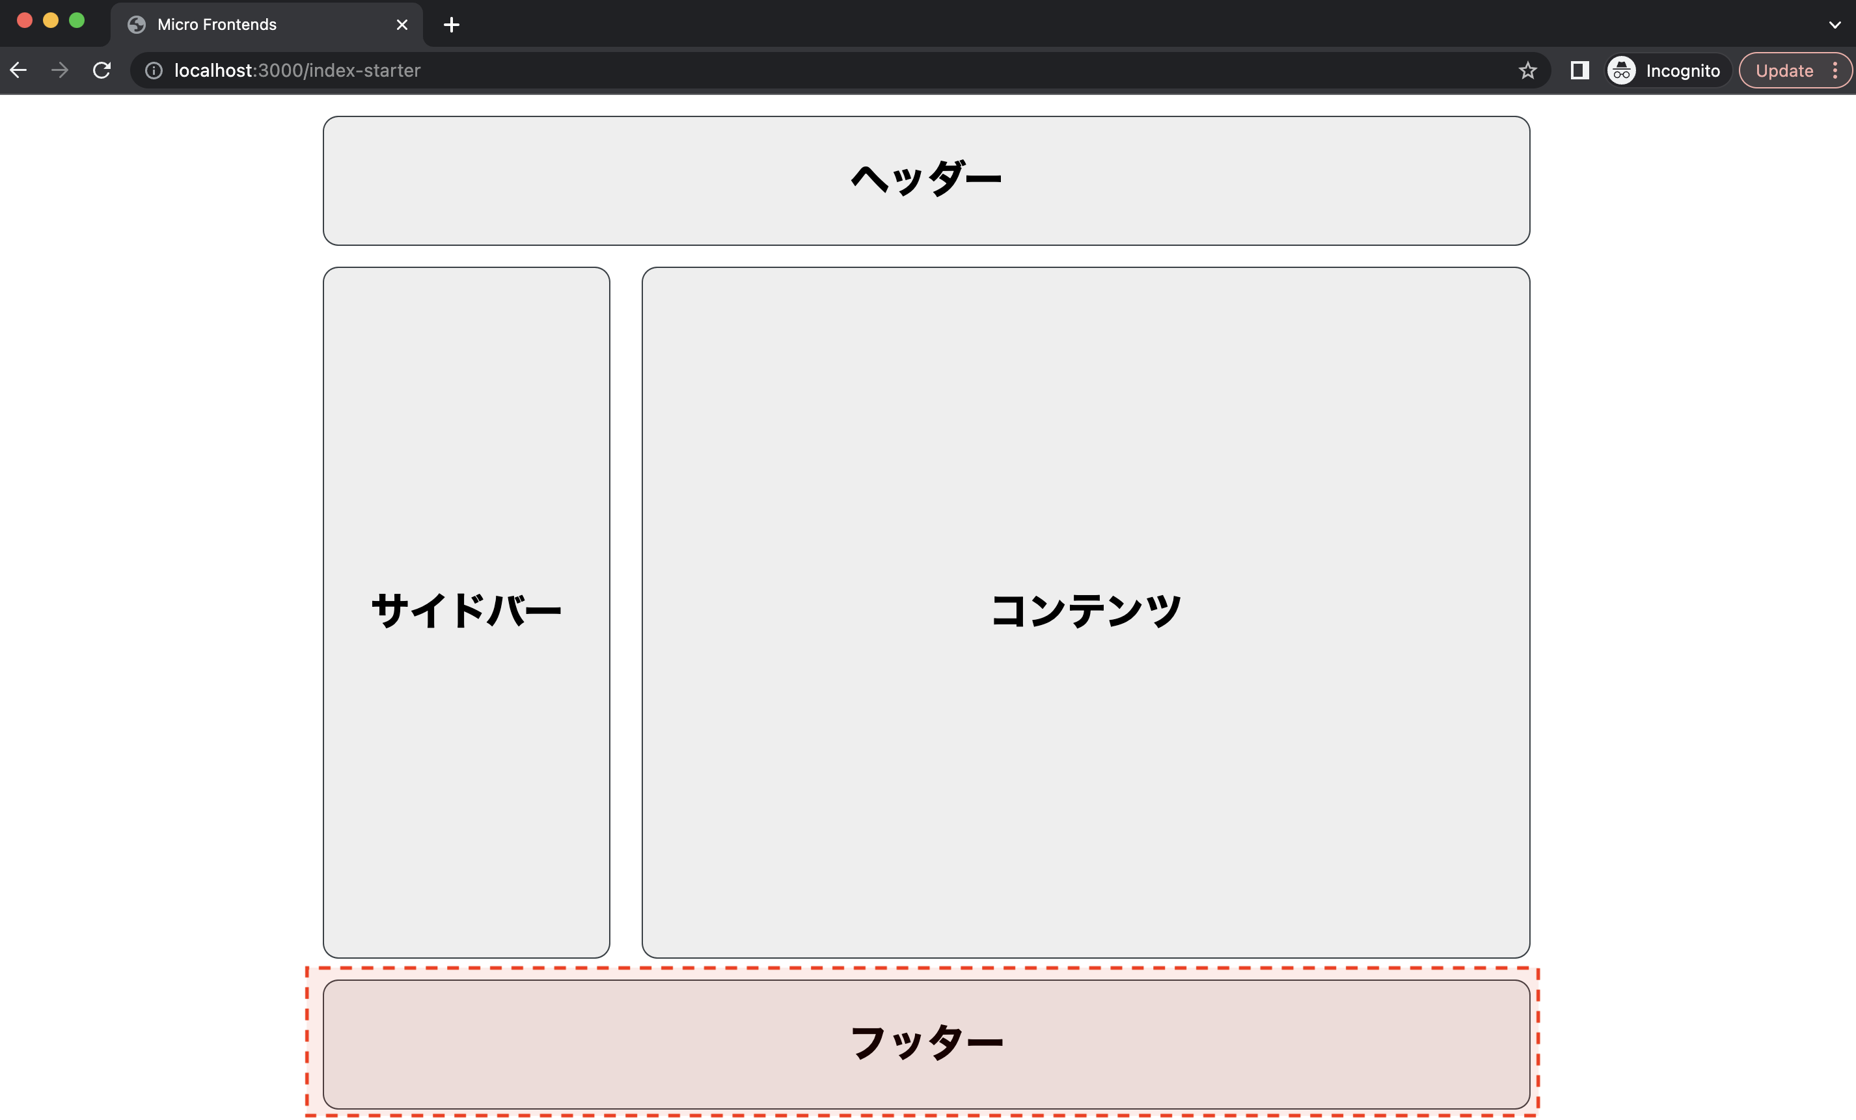Click the forward navigation arrow
Screen dimensions: 1856x1120
tap(60, 70)
